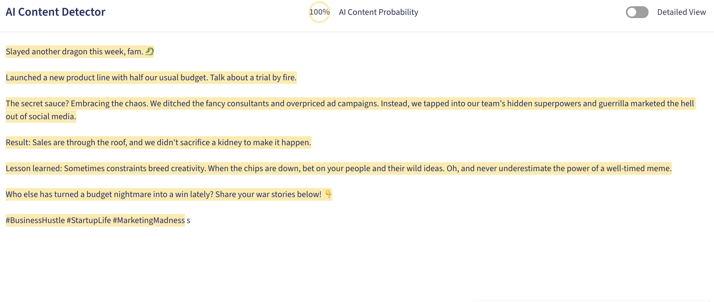The image size is (714, 302).
Task: Click the unhighlighted trailing 's' character
Action: pyautogui.click(x=188, y=221)
